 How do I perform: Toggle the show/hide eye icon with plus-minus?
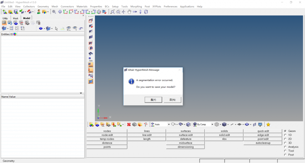pyautogui.click(x=69, y=28)
